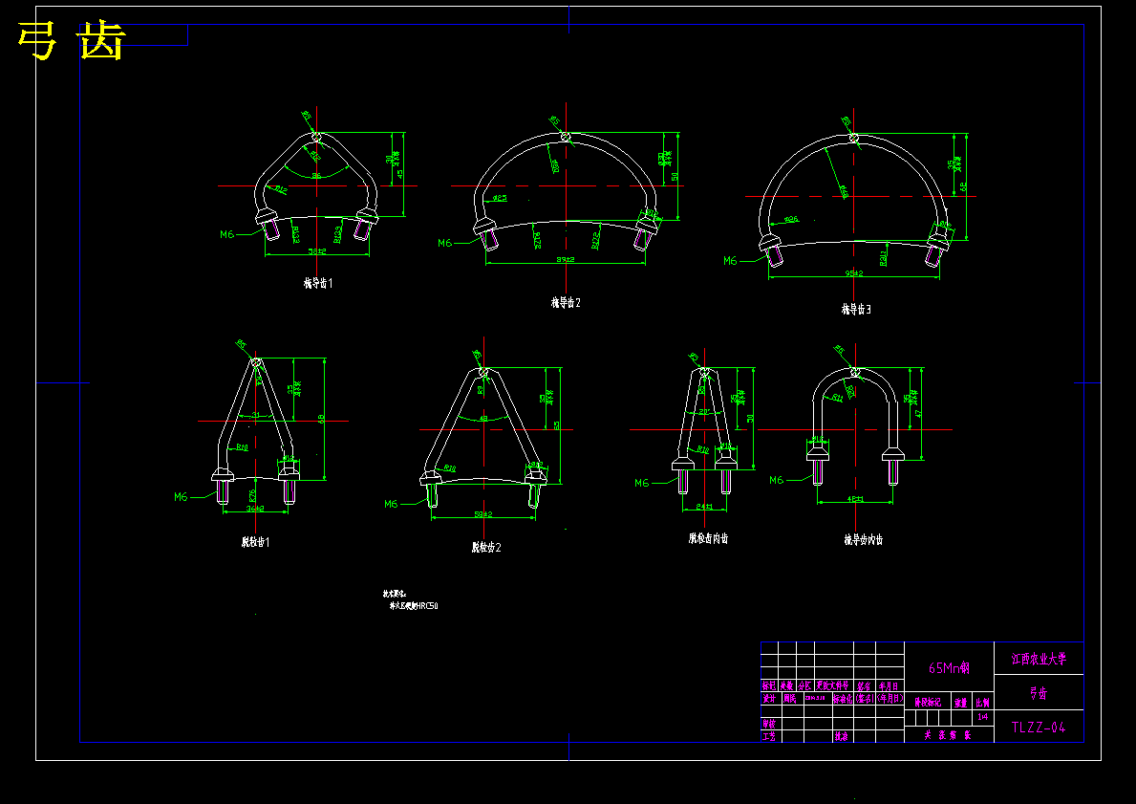Viewport: 1136px width, 804px height.
Task: Select the 脱粒齿2 caption label
Action: (486, 548)
